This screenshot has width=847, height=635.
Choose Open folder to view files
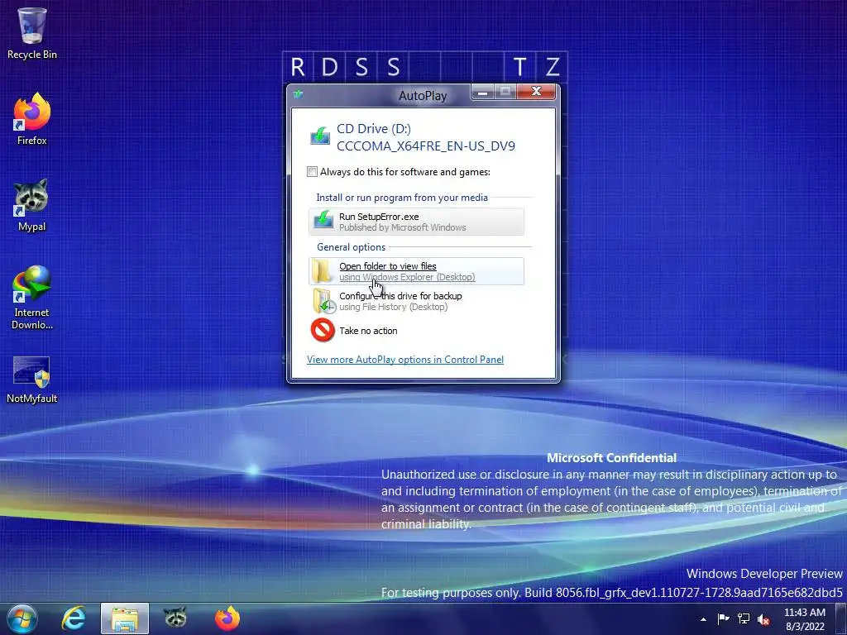(417, 271)
